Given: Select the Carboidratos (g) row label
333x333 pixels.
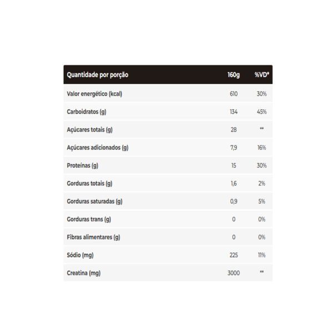Looking at the screenshot, I should (x=87, y=112).
